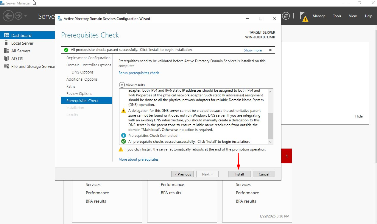
Task: Refresh the Server Manager dashboard
Action: tap(286, 16)
